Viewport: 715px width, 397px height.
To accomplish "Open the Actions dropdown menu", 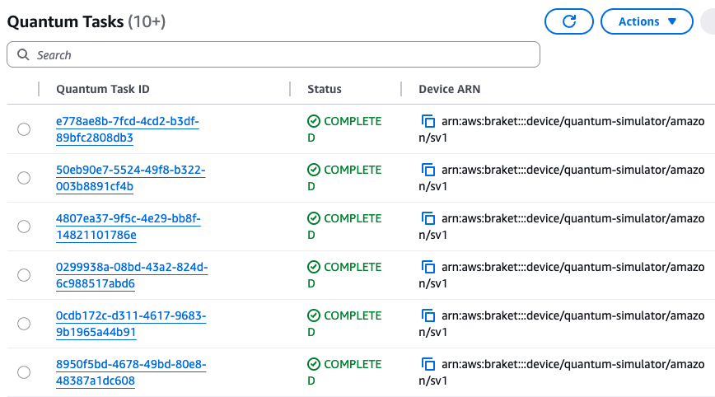I will point(647,21).
